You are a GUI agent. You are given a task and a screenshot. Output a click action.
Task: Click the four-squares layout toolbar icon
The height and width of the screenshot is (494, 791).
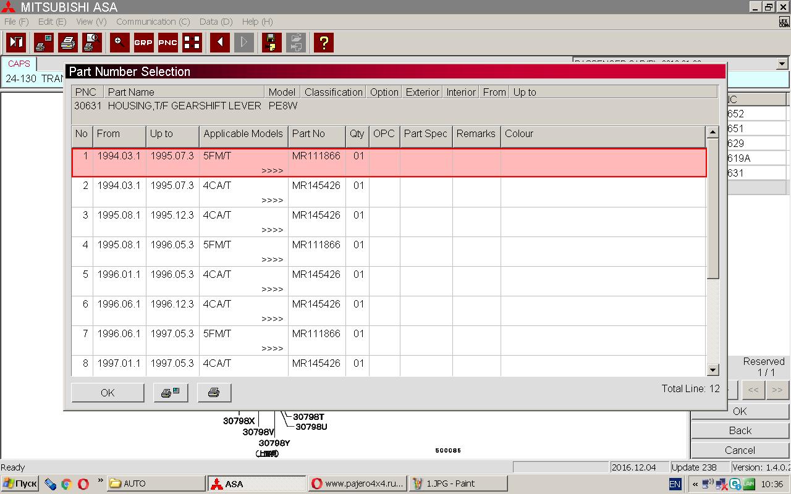[x=192, y=42]
